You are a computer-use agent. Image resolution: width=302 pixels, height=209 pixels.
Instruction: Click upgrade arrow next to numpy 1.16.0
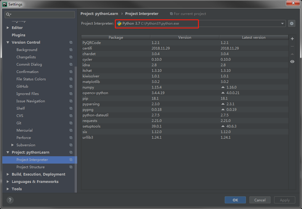(x=223, y=87)
